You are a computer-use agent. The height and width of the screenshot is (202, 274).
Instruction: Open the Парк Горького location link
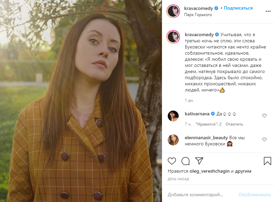tap(198, 15)
